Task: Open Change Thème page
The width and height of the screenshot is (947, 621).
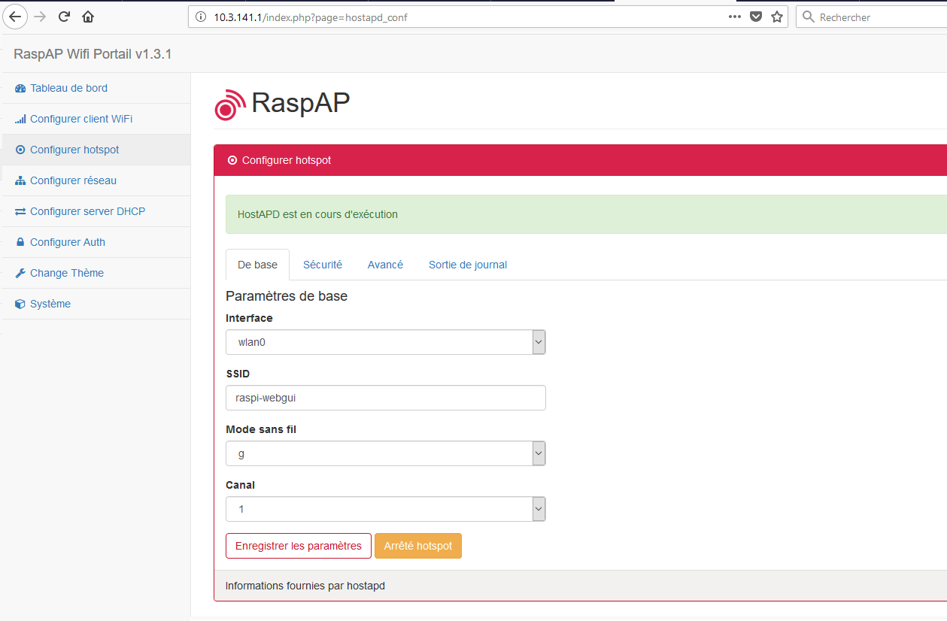Action: (67, 273)
